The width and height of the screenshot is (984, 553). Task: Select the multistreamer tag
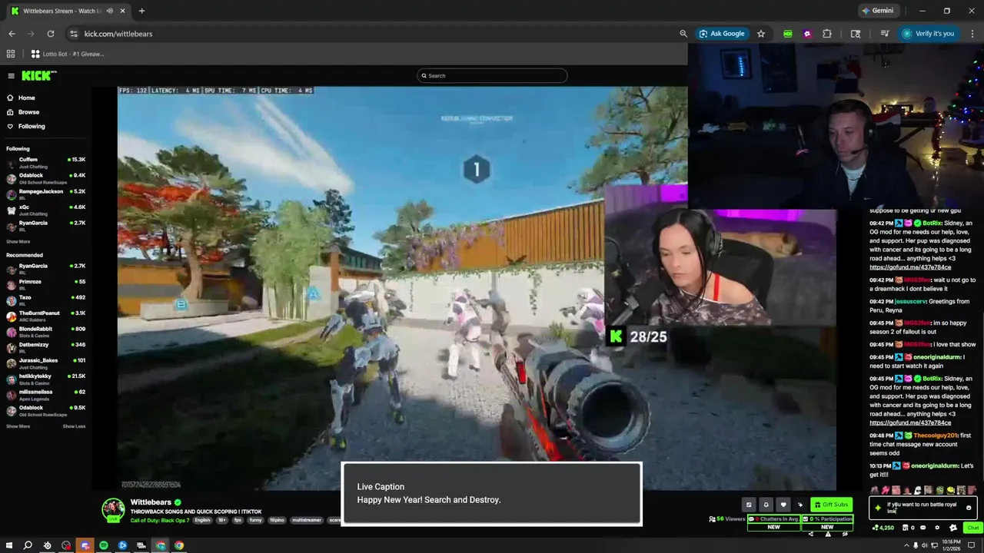click(307, 520)
